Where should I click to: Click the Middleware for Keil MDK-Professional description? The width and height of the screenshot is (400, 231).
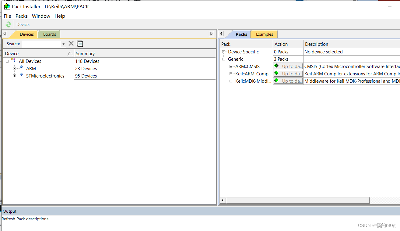[352, 81]
